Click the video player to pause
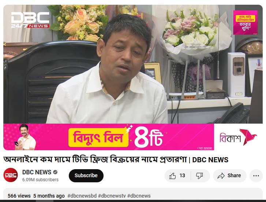266x202 pixels. 133,64
